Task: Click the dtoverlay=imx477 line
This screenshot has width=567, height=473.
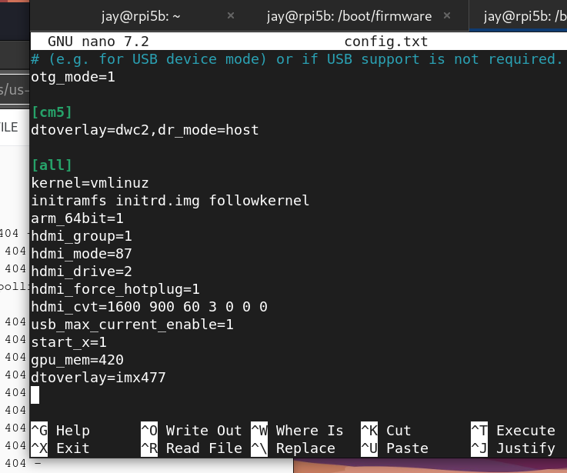Action: (x=98, y=378)
